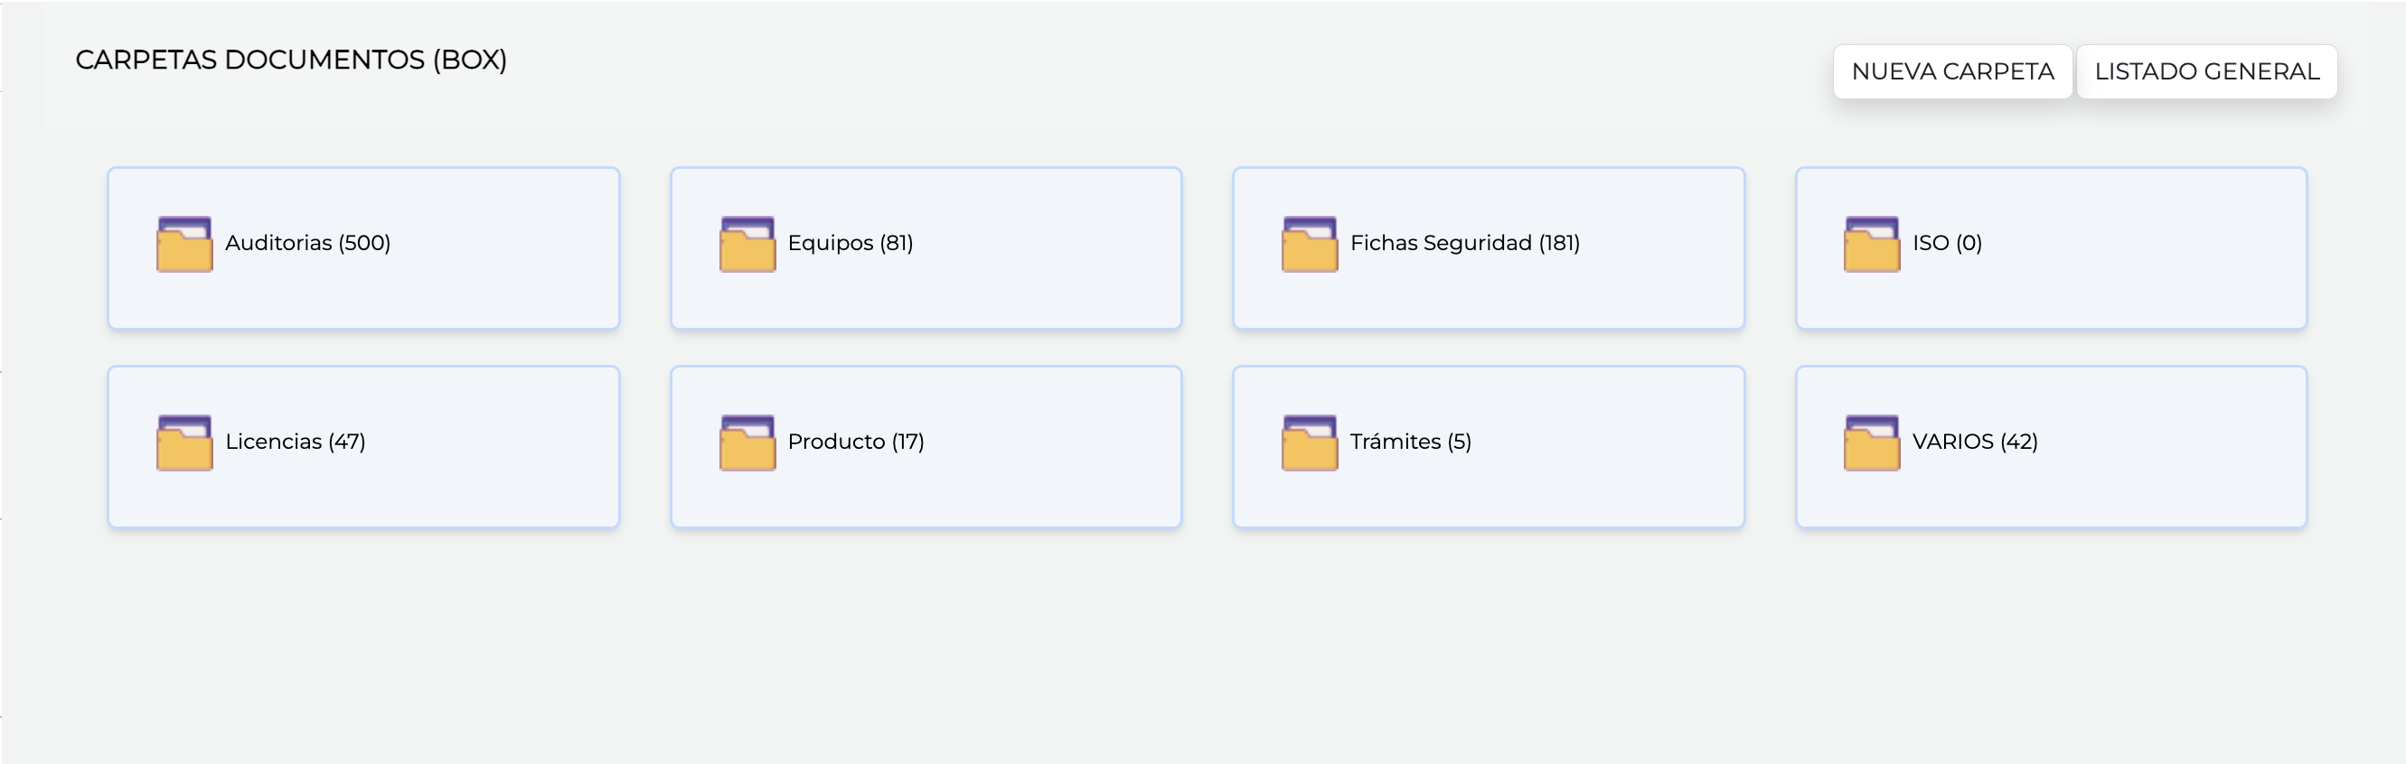Select the Trámites (5) label
Viewport: 2406px width, 764px height.
coord(1411,442)
